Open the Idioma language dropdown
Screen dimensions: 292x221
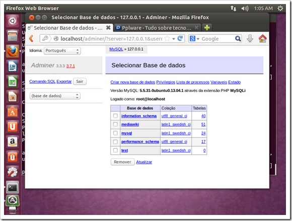click(x=62, y=51)
